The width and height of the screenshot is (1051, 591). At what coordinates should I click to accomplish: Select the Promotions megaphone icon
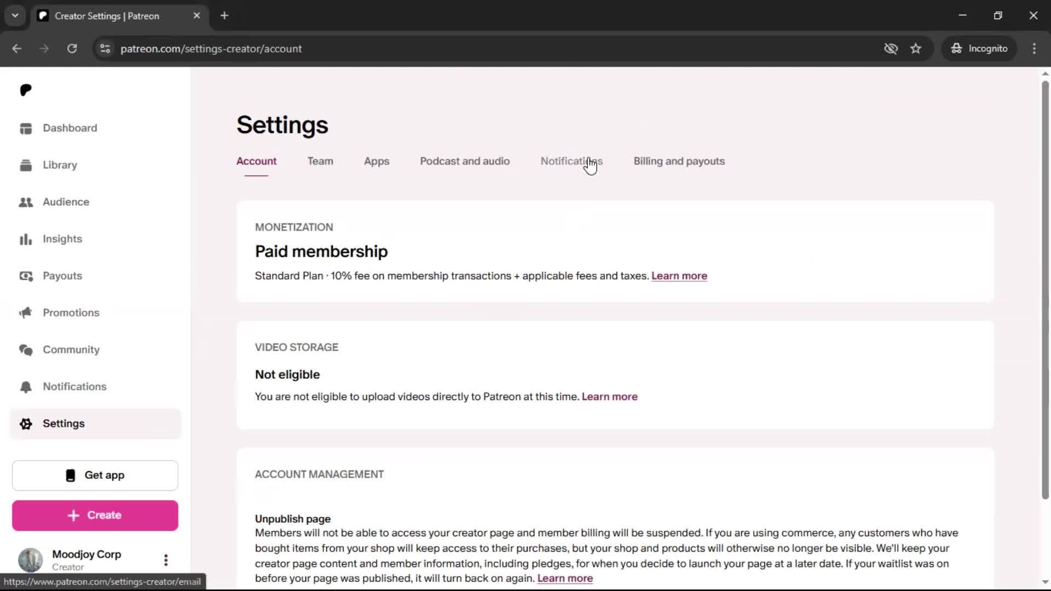26,313
